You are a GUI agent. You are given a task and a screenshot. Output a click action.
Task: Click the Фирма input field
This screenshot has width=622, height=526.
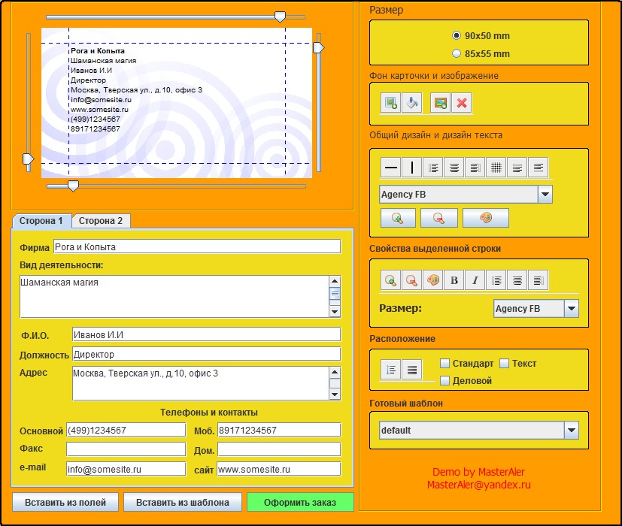coord(197,246)
